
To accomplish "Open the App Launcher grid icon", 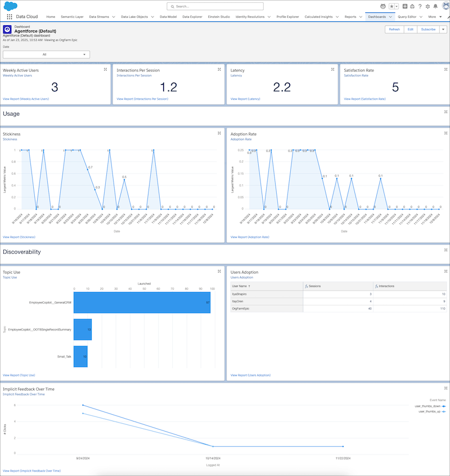I will (x=9, y=17).
